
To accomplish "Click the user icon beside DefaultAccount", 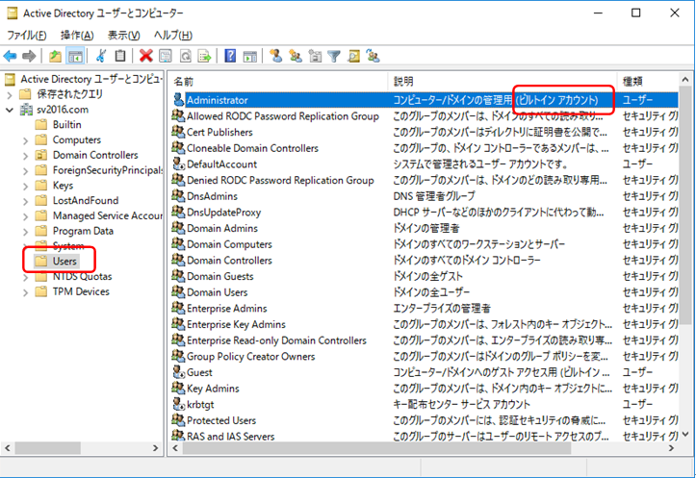I will [178, 164].
